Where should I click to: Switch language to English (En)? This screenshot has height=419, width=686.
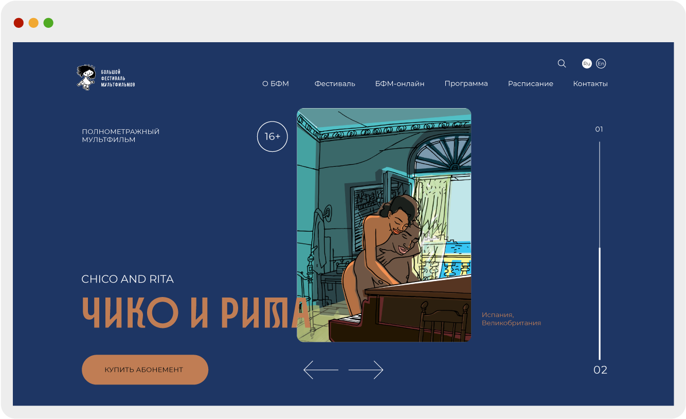pyautogui.click(x=601, y=63)
